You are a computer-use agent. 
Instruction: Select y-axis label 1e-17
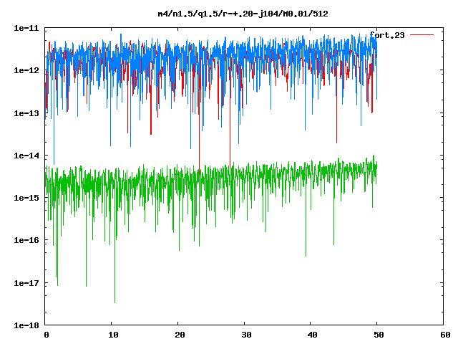tap(26, 283)
